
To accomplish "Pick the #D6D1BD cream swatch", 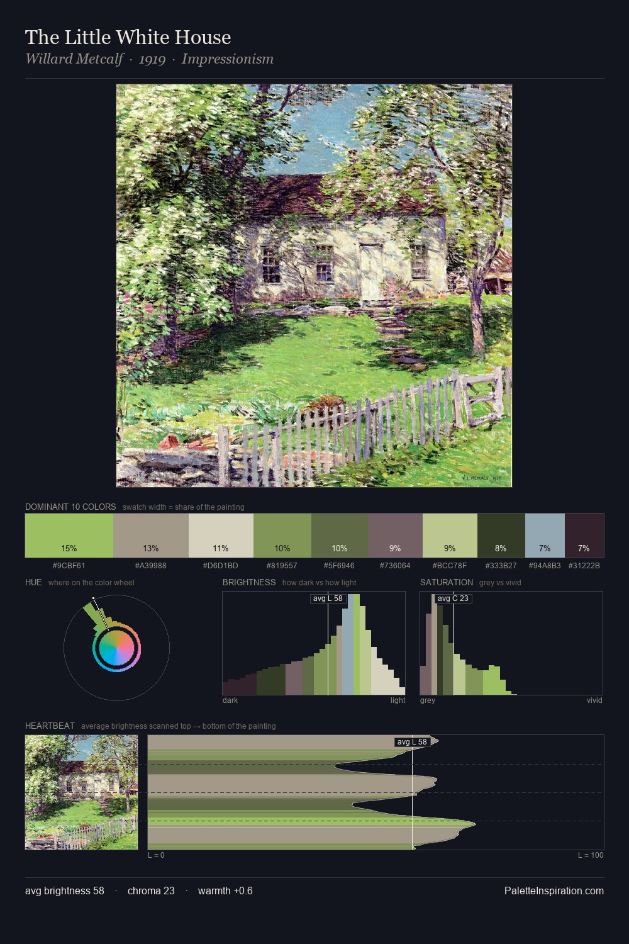I will coord(221,536).
